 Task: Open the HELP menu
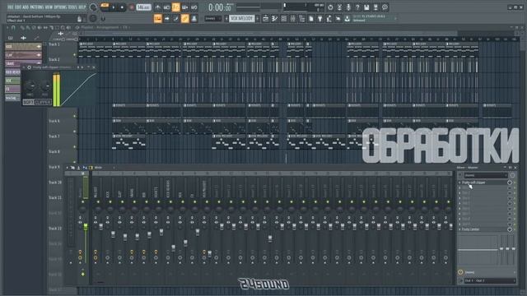coord(82,7)
